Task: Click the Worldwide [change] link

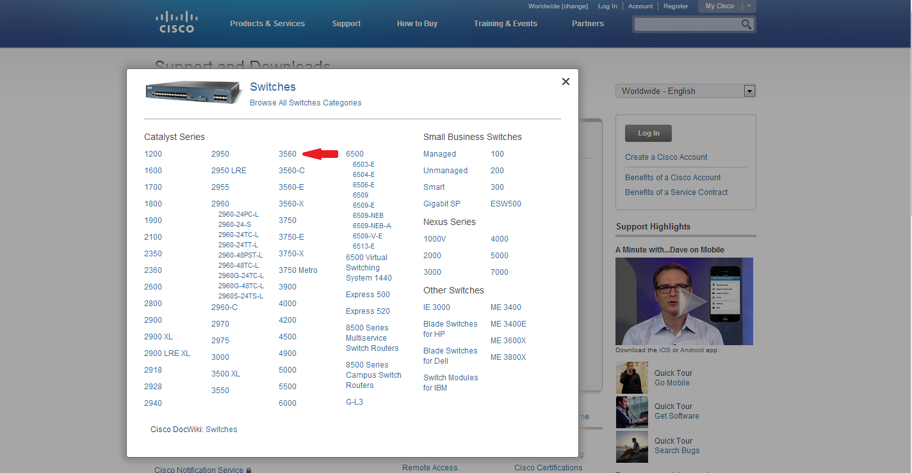Action: (558, 6)
